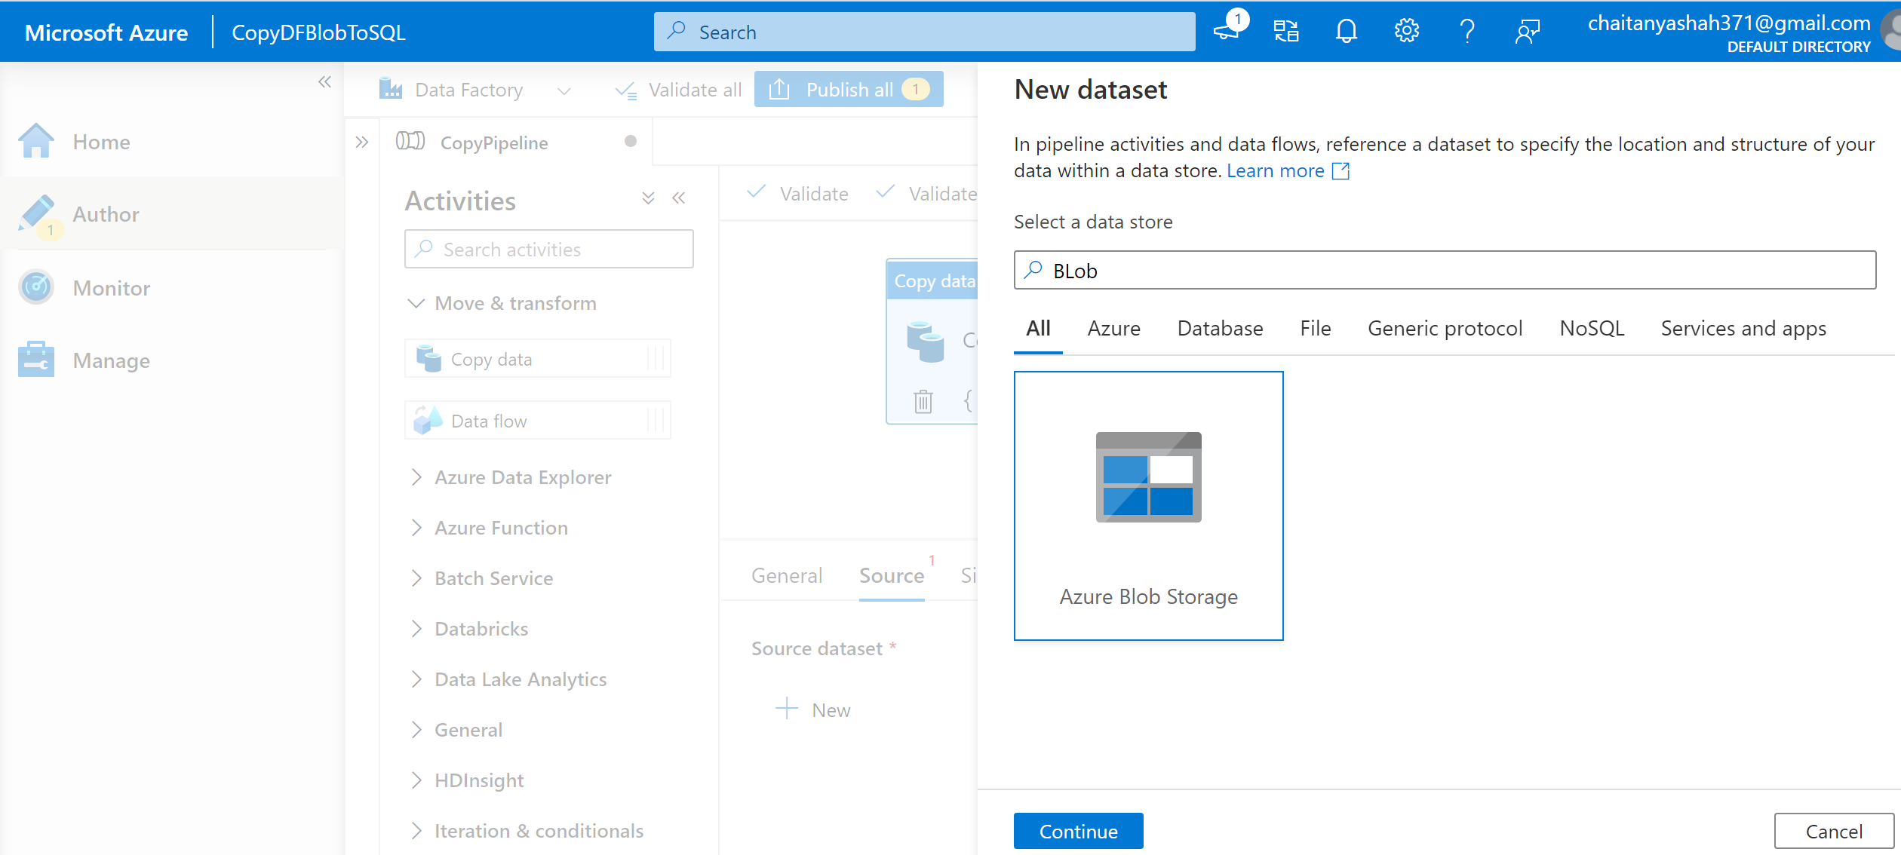The image size is (1901, 855).
Task: Open the Data Factory dropdown chevron
Action: tap(564, 90)
